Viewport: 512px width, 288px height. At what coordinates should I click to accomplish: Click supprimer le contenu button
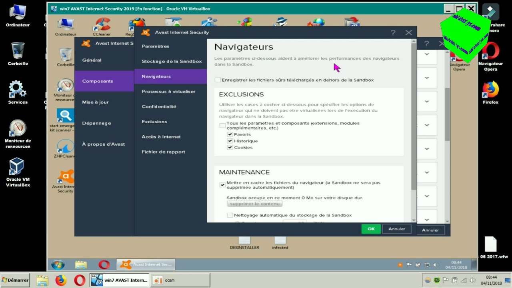(x=255, y=204)
